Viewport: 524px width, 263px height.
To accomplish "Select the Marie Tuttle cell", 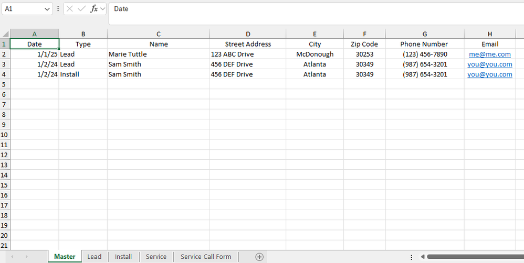I will pos(159,54).
